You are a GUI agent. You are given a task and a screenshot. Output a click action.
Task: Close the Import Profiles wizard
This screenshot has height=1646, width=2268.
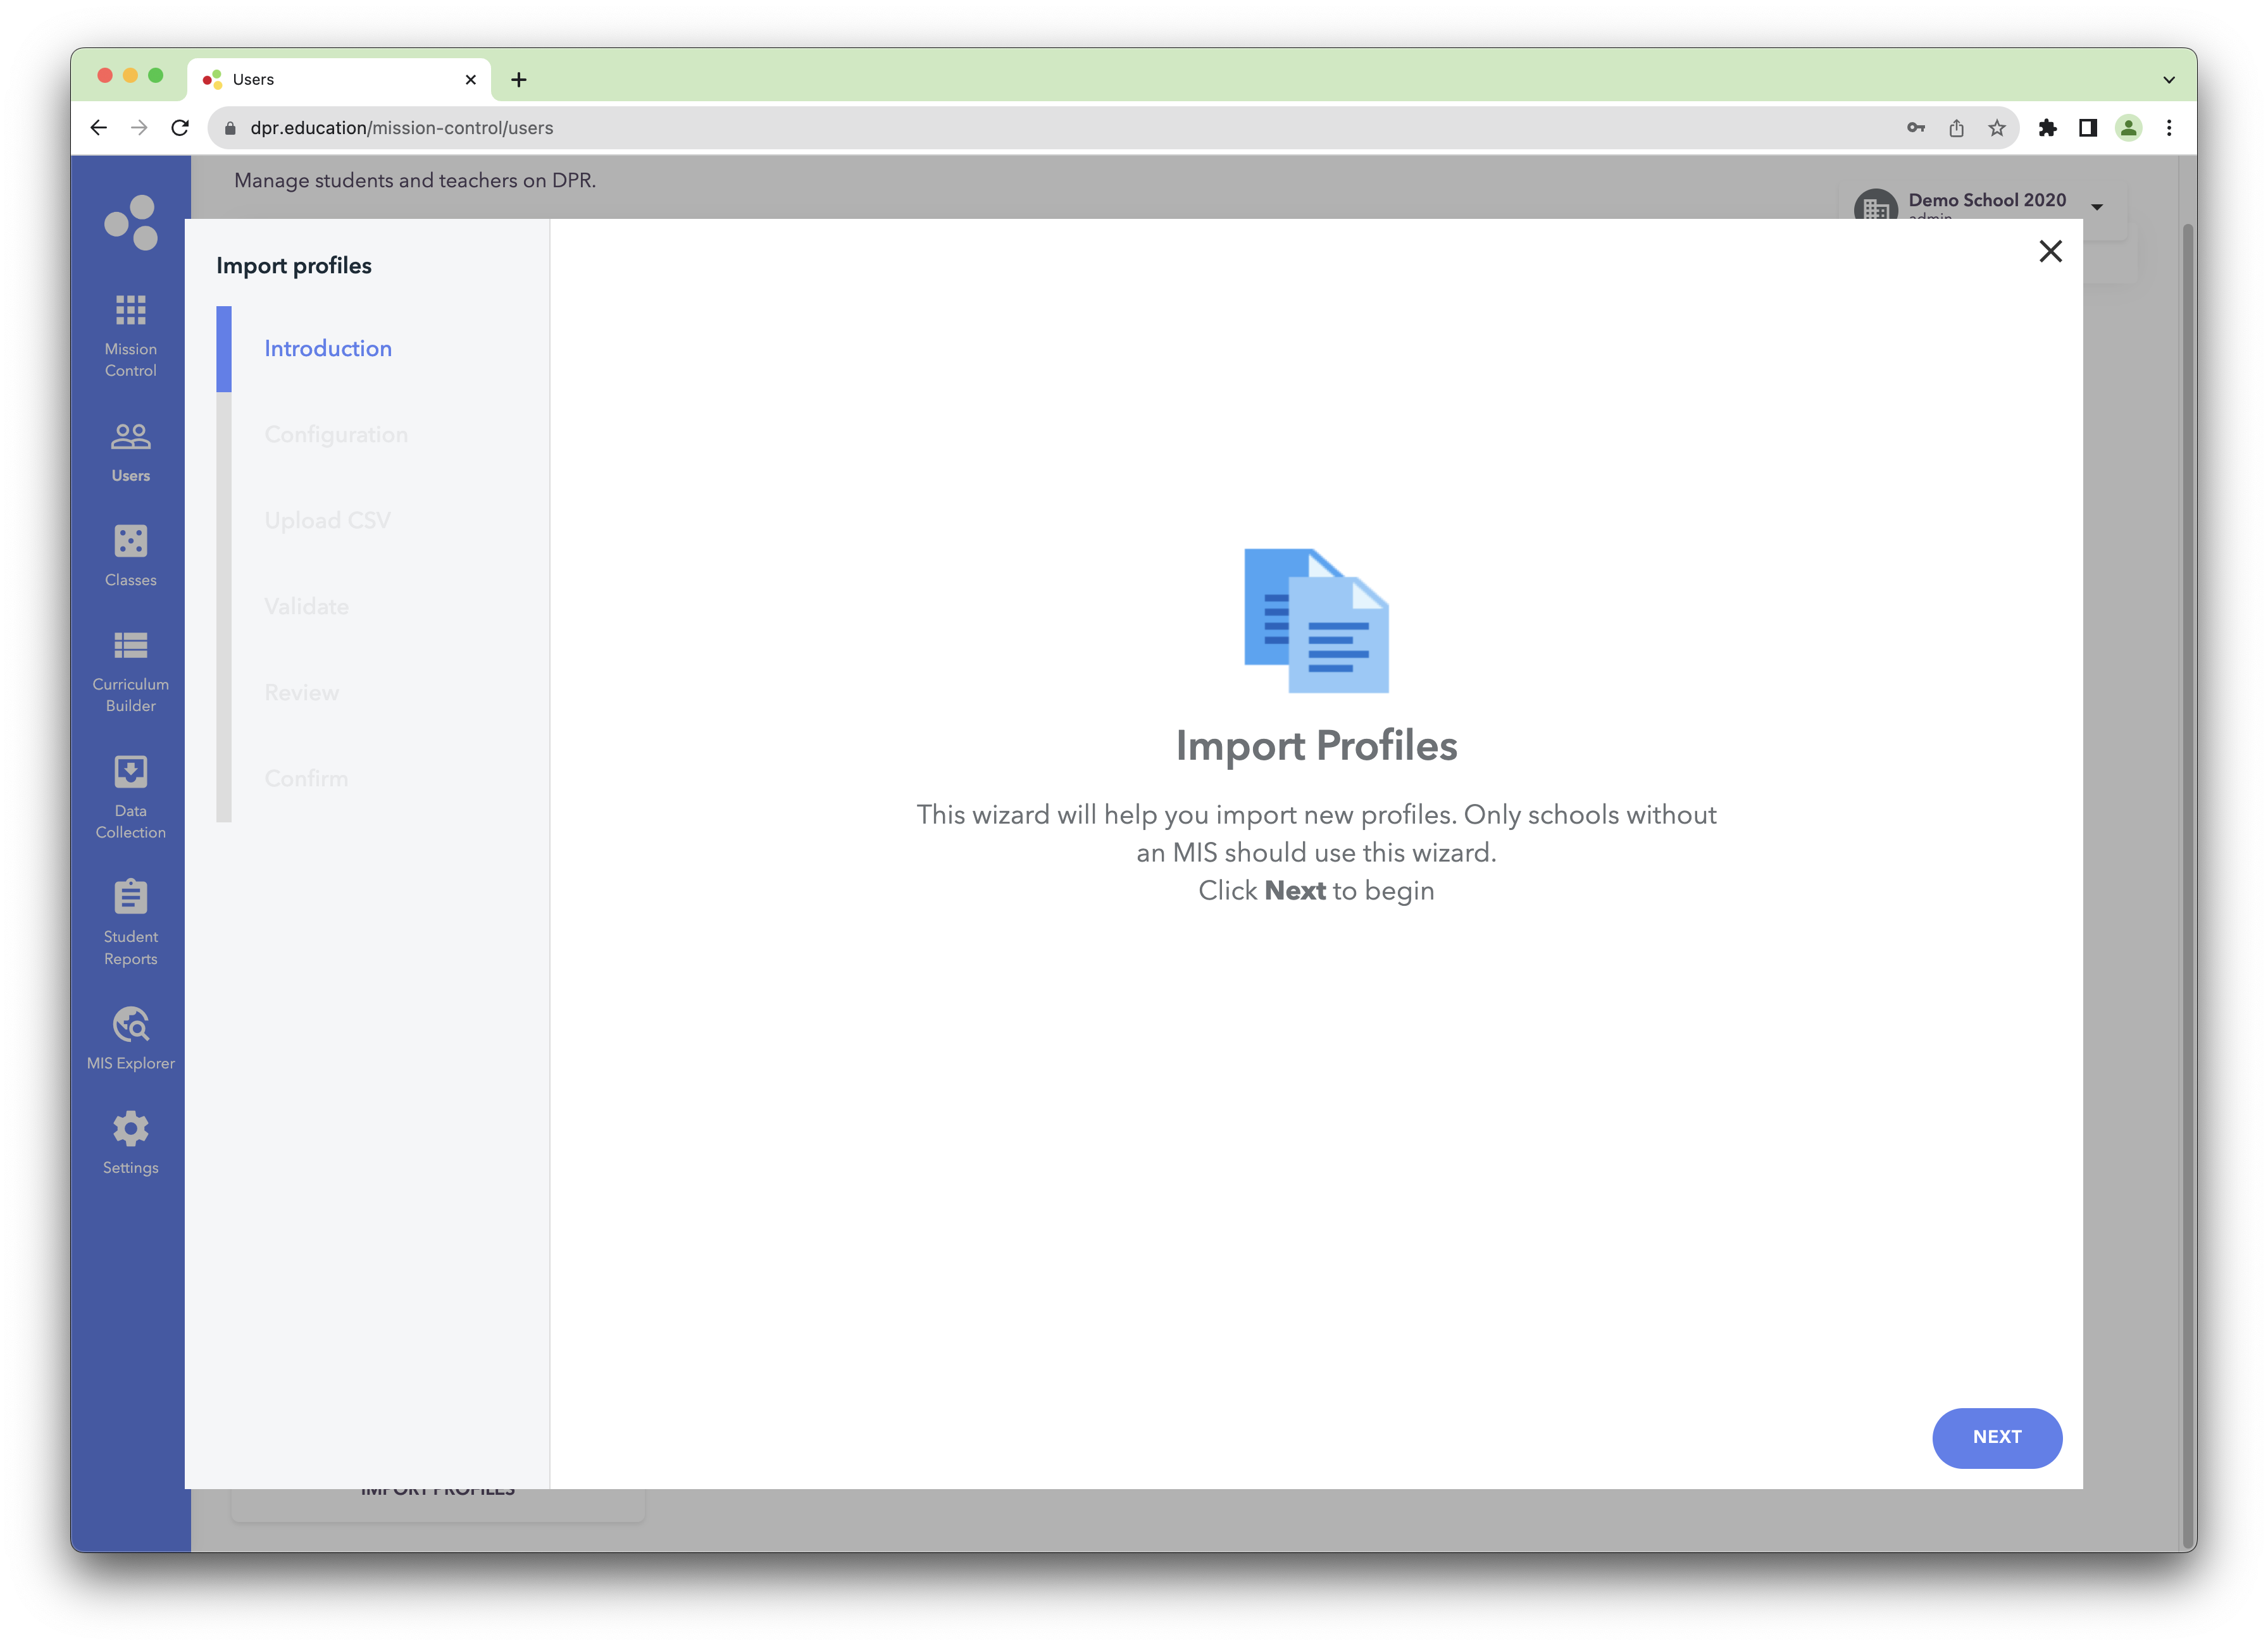2051,252
